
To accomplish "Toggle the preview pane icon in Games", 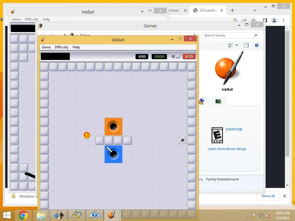I will [x=246, y=45].
